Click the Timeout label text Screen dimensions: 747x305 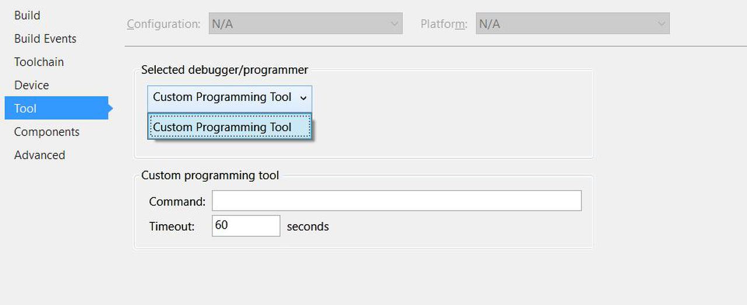(x=172, y=226)
